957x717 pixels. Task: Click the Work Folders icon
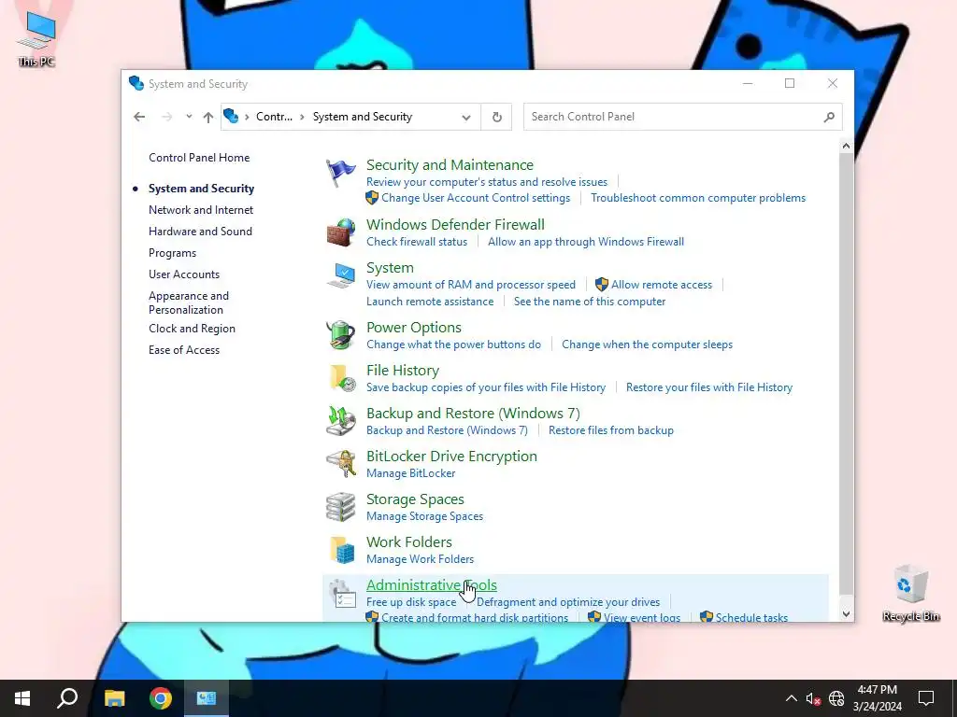point(342,549)
